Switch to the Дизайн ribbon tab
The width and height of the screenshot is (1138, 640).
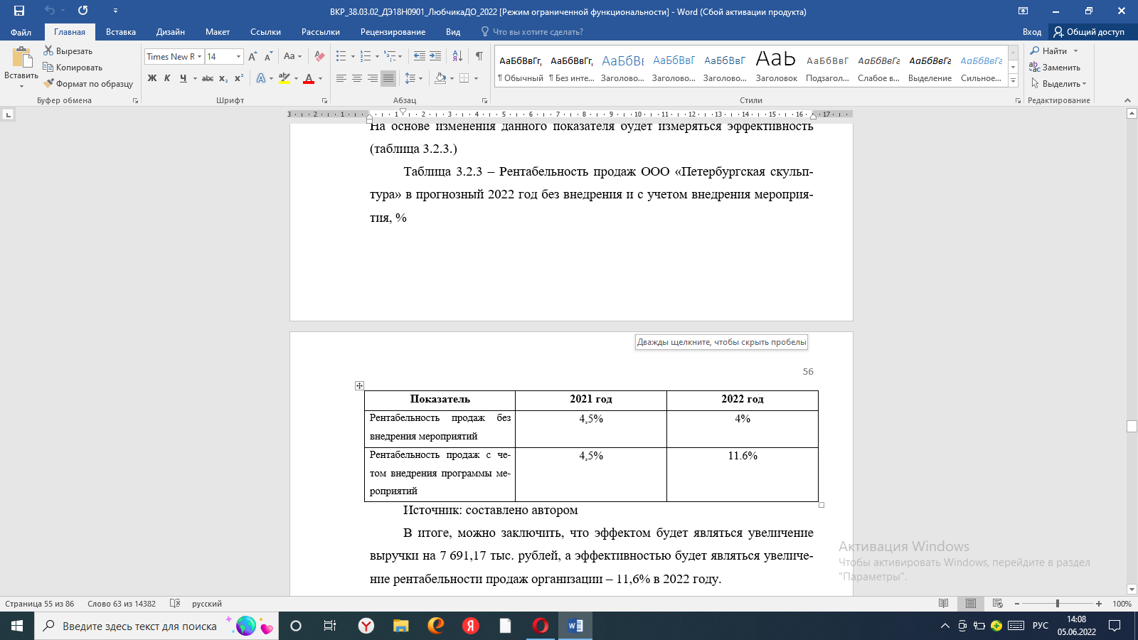(171, 32)
